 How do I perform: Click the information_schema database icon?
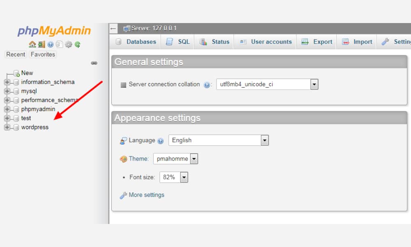[x=16, y=82]
